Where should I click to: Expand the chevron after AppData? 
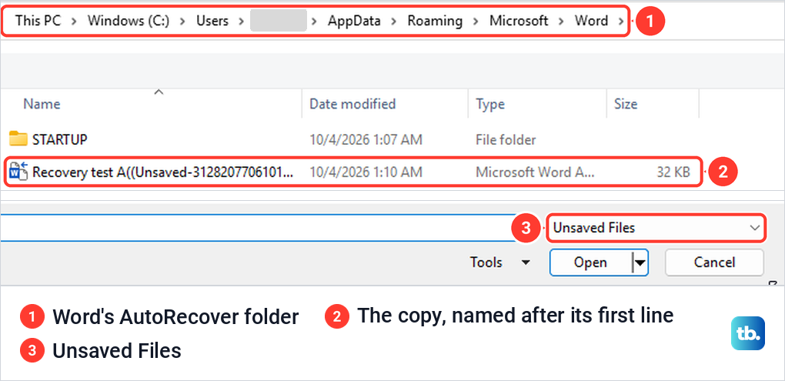point(394,21)
